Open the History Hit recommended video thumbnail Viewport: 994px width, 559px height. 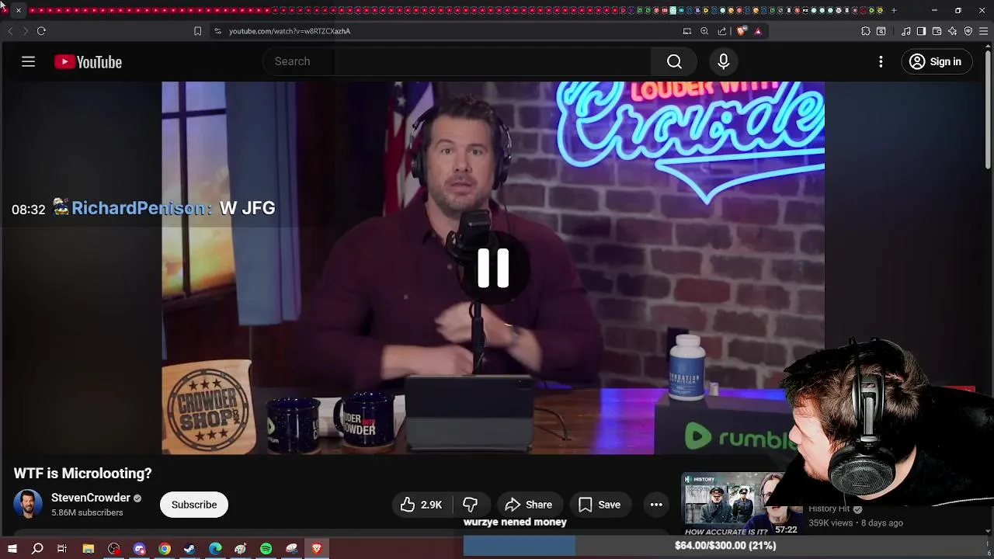pos(741,504)
